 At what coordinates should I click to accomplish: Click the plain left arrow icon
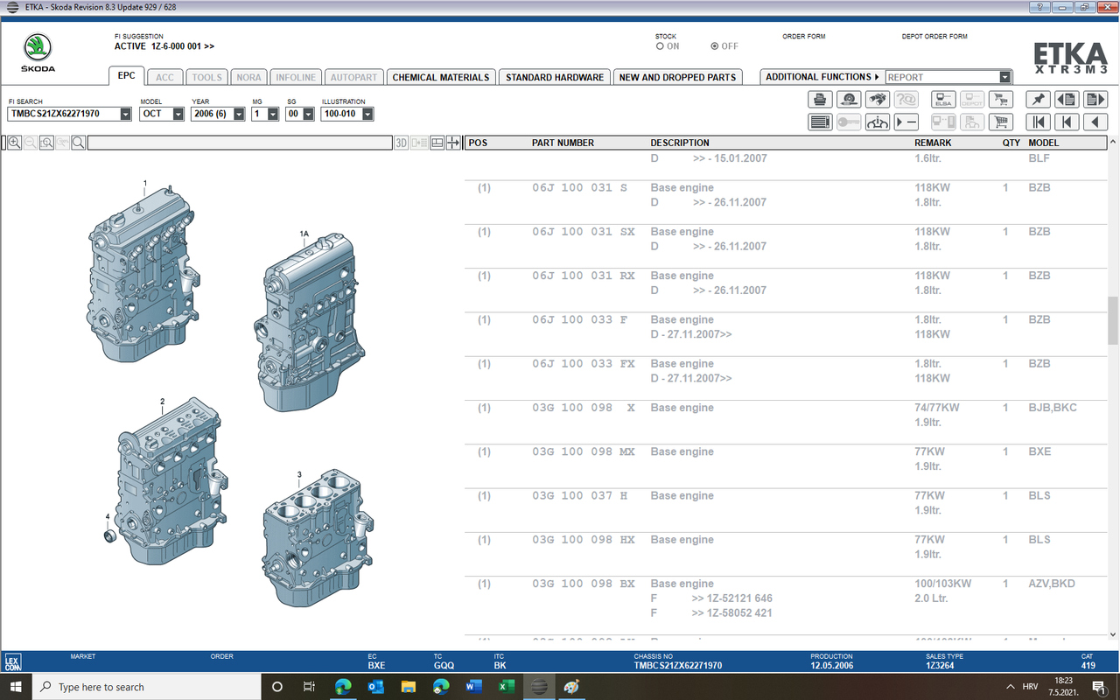coord(1095,122)
